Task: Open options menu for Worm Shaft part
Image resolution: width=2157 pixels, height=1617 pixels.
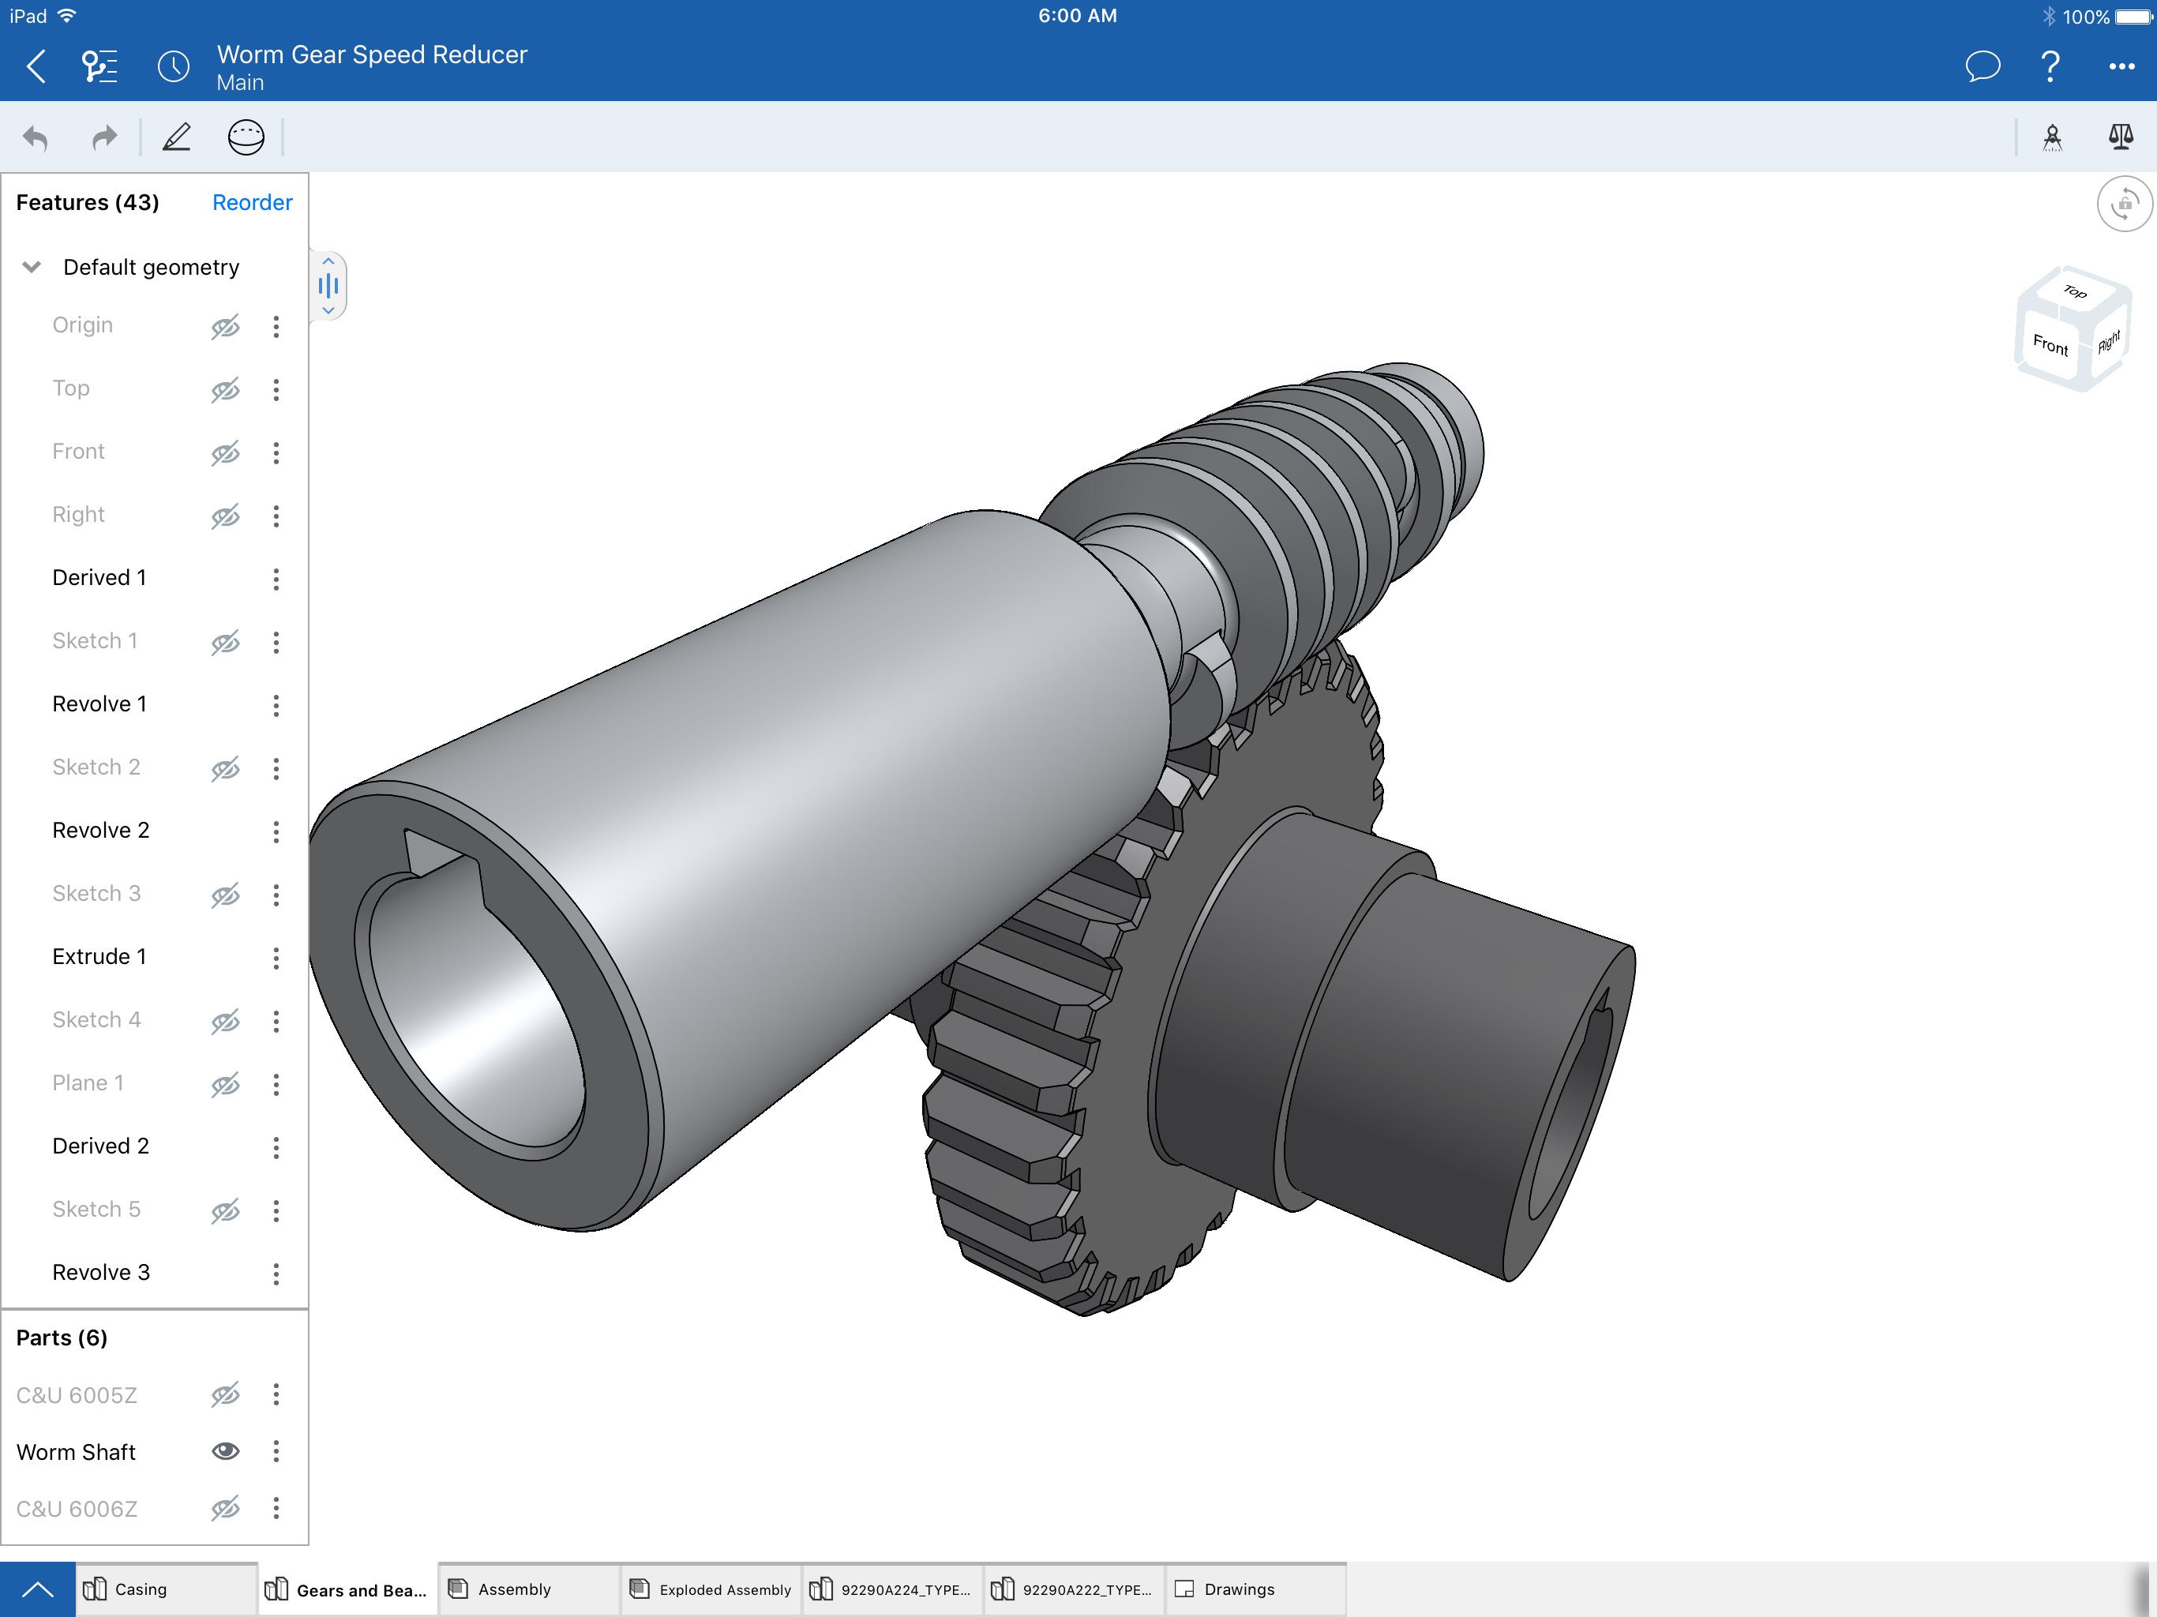Action: [276, 1451]
